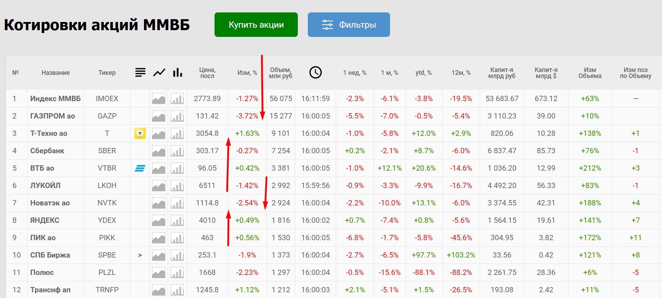Open area chart icon for Т-Техно ао
662x298 pixels.
[158, 133]
